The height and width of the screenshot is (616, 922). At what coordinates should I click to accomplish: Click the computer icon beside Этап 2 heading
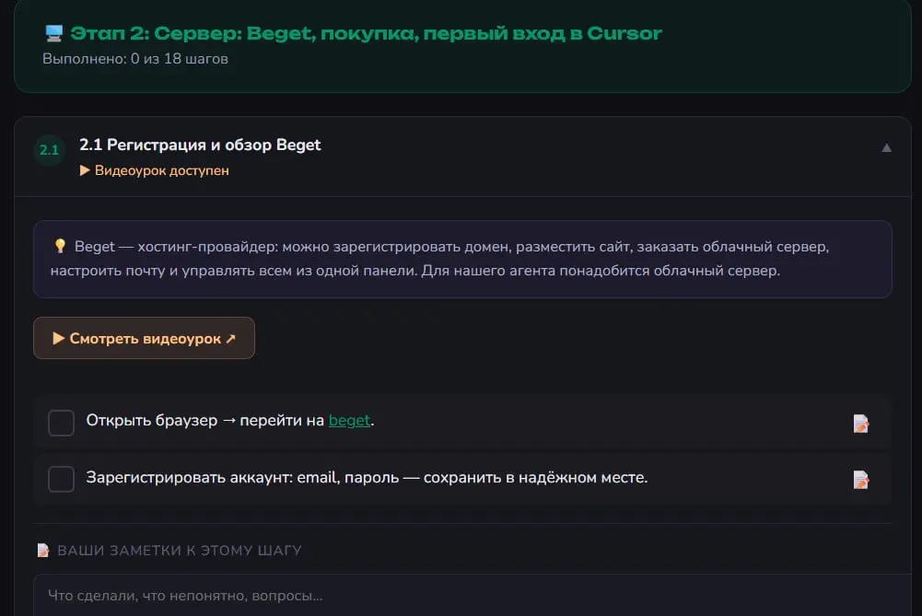[54, 33]
